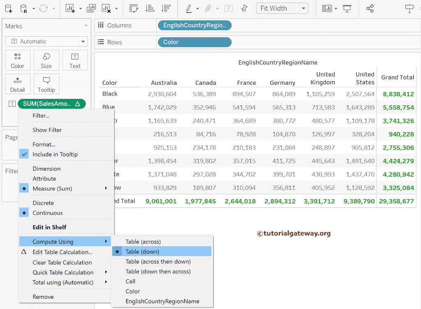421x309 pixels.
Task: Select Edit Table Calculation menu entry
Action: (62, 252)
